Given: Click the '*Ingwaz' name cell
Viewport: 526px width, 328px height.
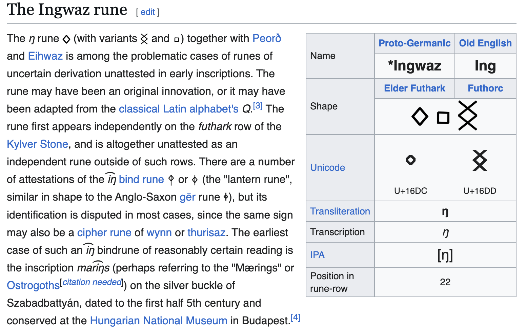Looking at the screenshot, I should (414, 66).
